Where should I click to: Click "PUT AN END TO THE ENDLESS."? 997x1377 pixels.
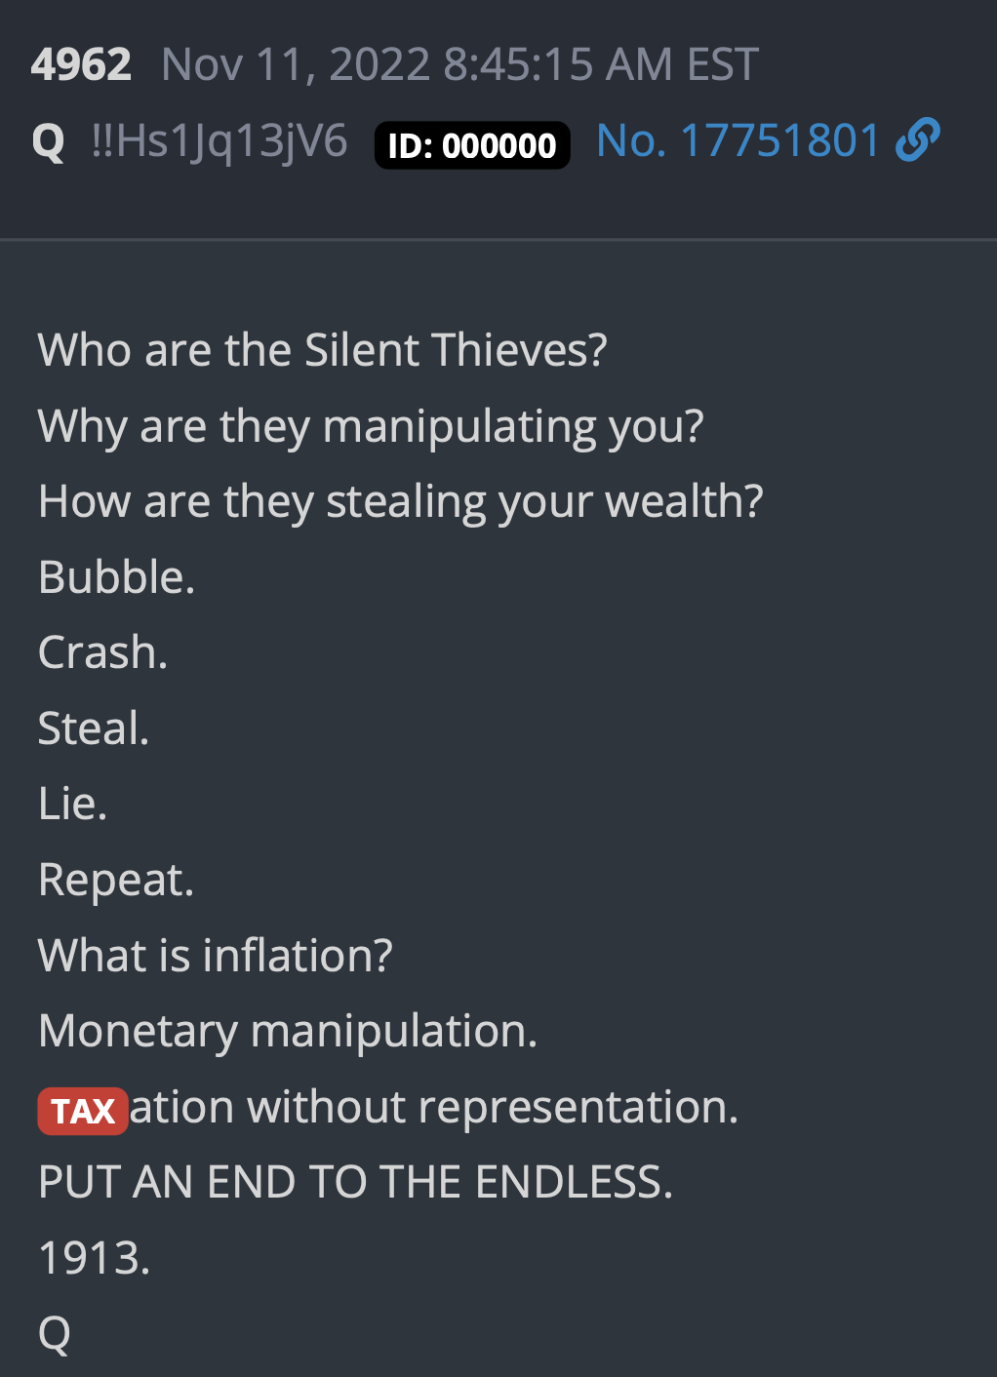point(355,1182)
